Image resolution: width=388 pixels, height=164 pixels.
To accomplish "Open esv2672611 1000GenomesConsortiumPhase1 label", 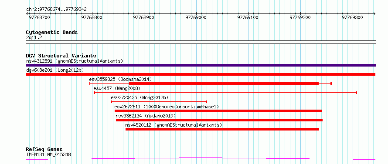I will [x=167, y=107].
